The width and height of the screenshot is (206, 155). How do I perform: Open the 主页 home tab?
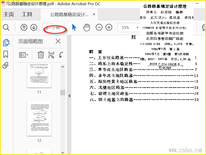point(8,14)
